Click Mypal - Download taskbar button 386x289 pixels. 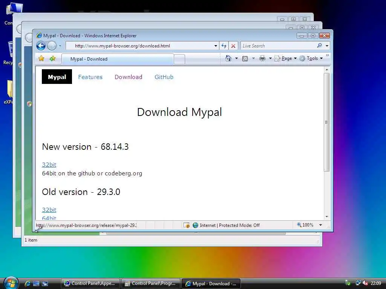(211, 283)
